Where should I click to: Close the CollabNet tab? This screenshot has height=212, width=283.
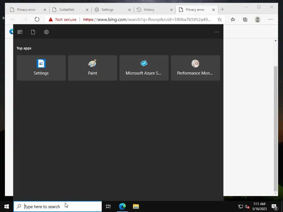87,10
